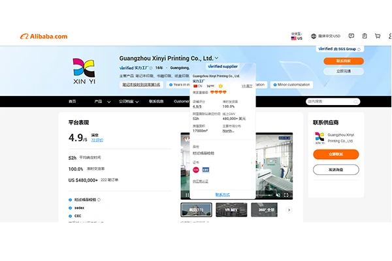This screenshot has width=392, height=261.
Task: Click the blue CEC certificate icon in popup
Action: click(x=206, y=170)
